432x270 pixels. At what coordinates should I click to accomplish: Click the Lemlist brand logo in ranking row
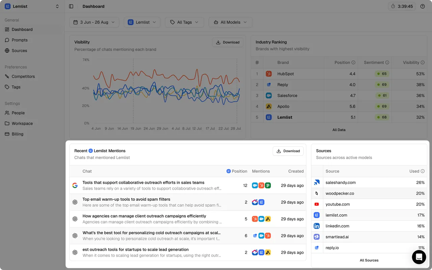(x=269, y=117)
